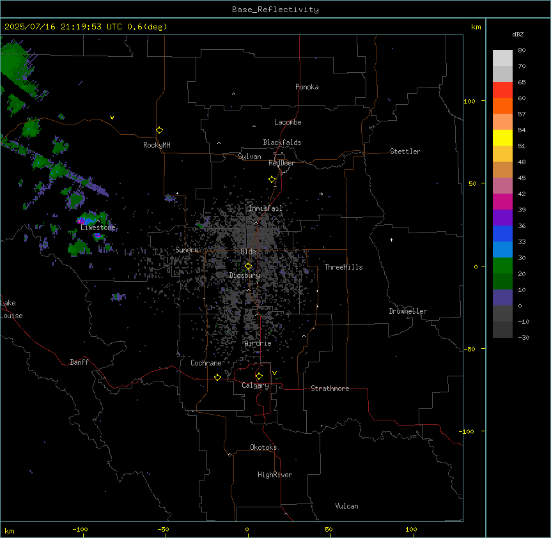Click the Vulcan city label
551x538 pixels.
[346, 506]
